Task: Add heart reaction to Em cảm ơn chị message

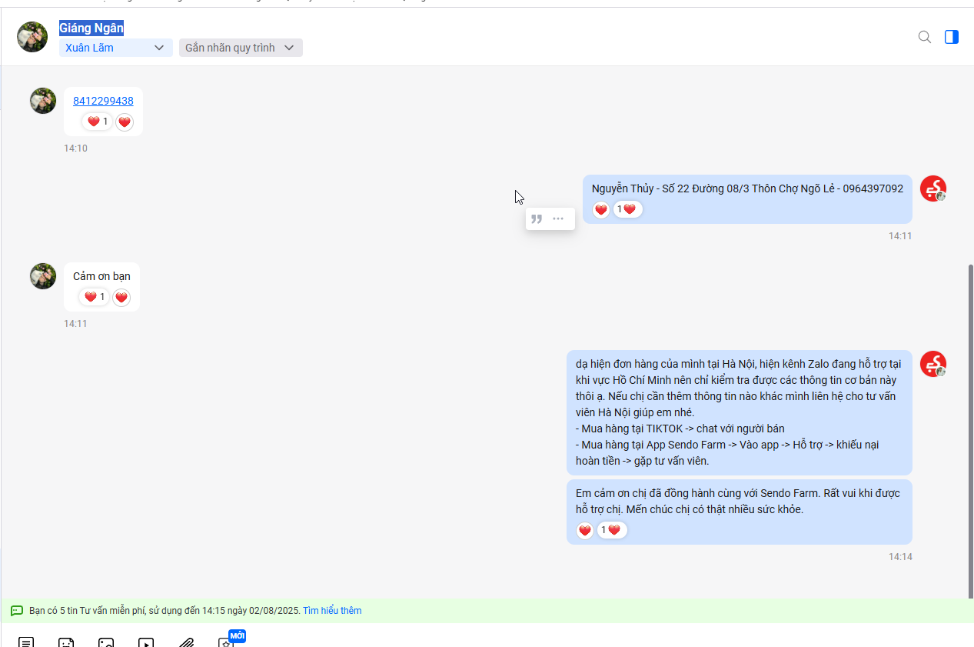Action: pos(585,530)
